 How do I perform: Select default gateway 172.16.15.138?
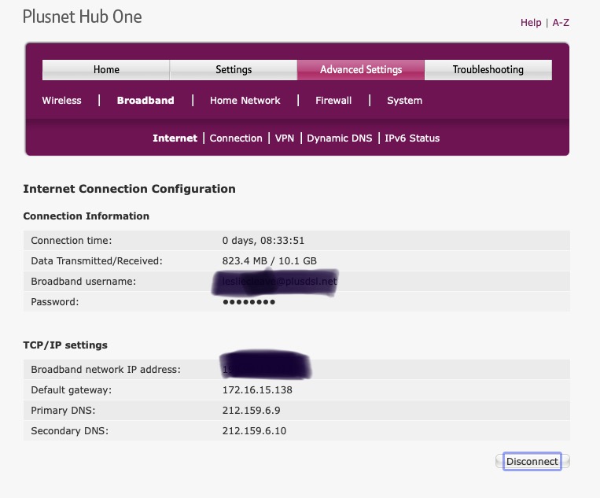257,390
